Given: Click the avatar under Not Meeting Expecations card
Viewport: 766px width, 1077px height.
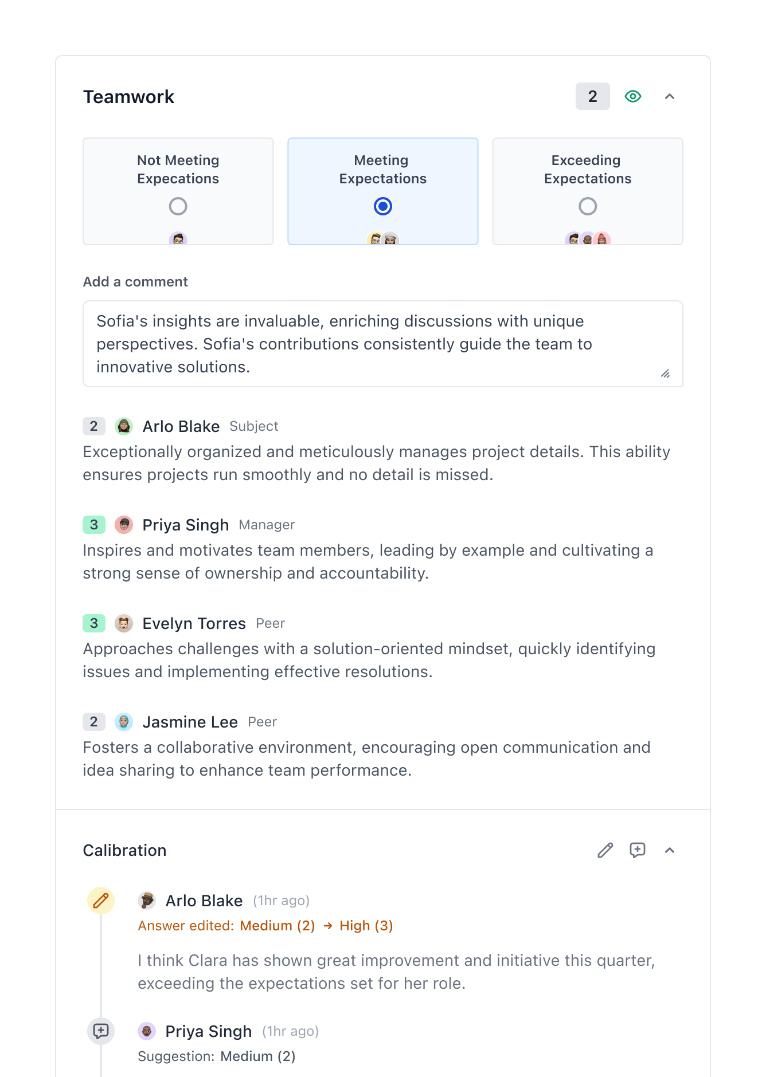Looking at the screenshot, I should [178, 238].
